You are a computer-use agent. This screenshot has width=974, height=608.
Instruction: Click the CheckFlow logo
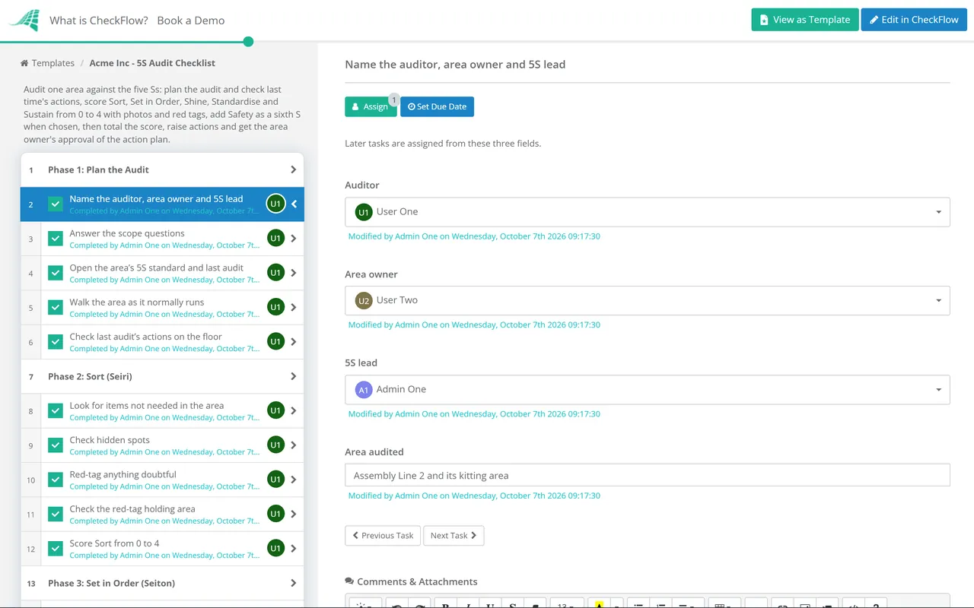click(24, 21)
